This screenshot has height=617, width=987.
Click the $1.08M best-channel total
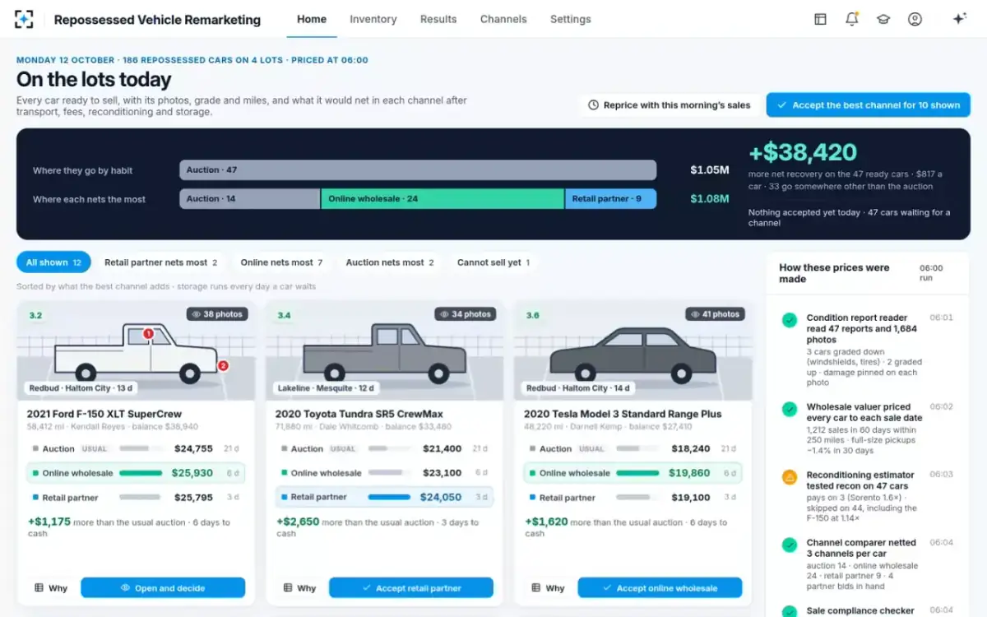710,198
